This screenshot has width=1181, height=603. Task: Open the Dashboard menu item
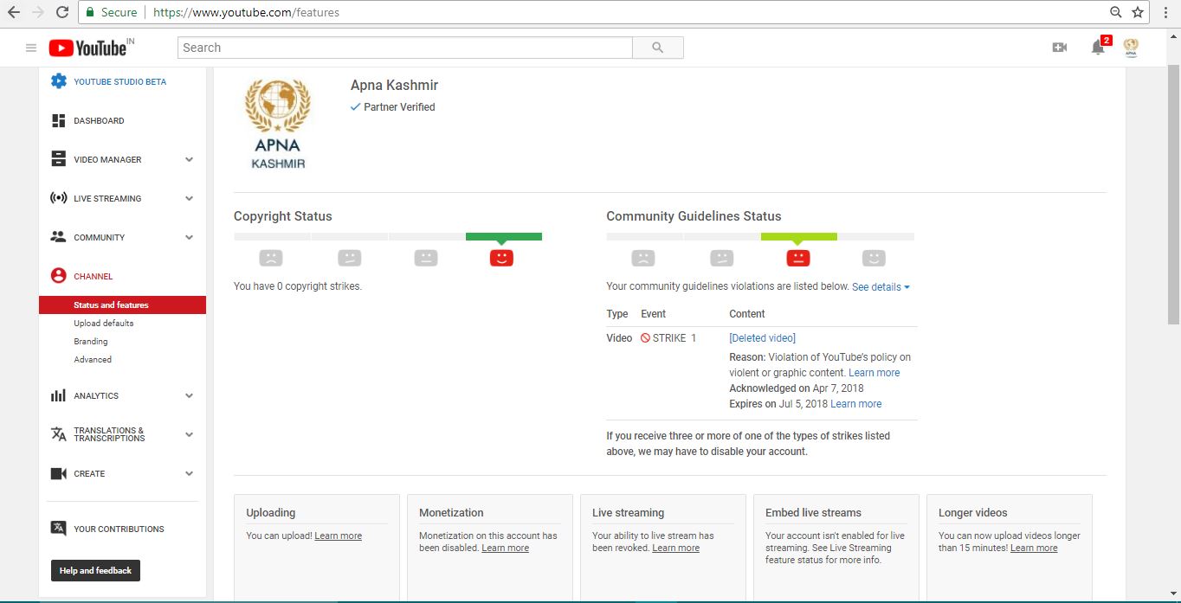[x=99, y=121]
